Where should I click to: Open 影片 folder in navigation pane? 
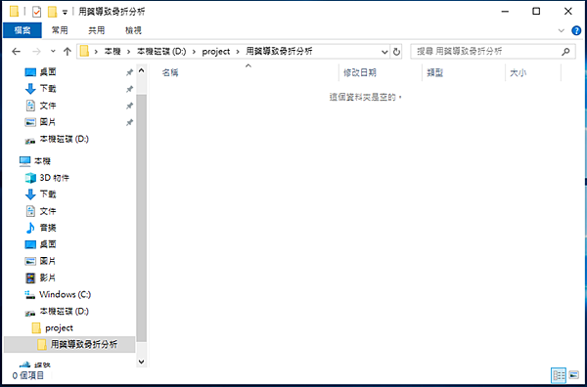(x=48, y=278)
